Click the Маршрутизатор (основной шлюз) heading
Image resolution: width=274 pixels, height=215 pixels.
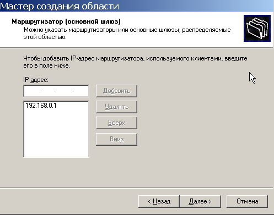(x=66, y=21)
